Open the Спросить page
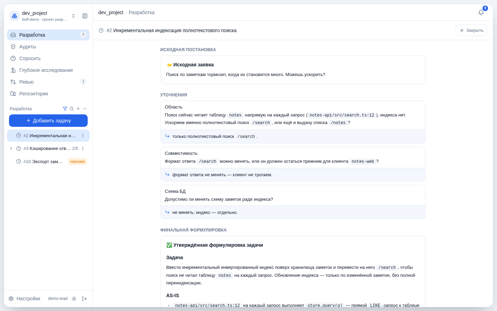 [x=48, y=58]
